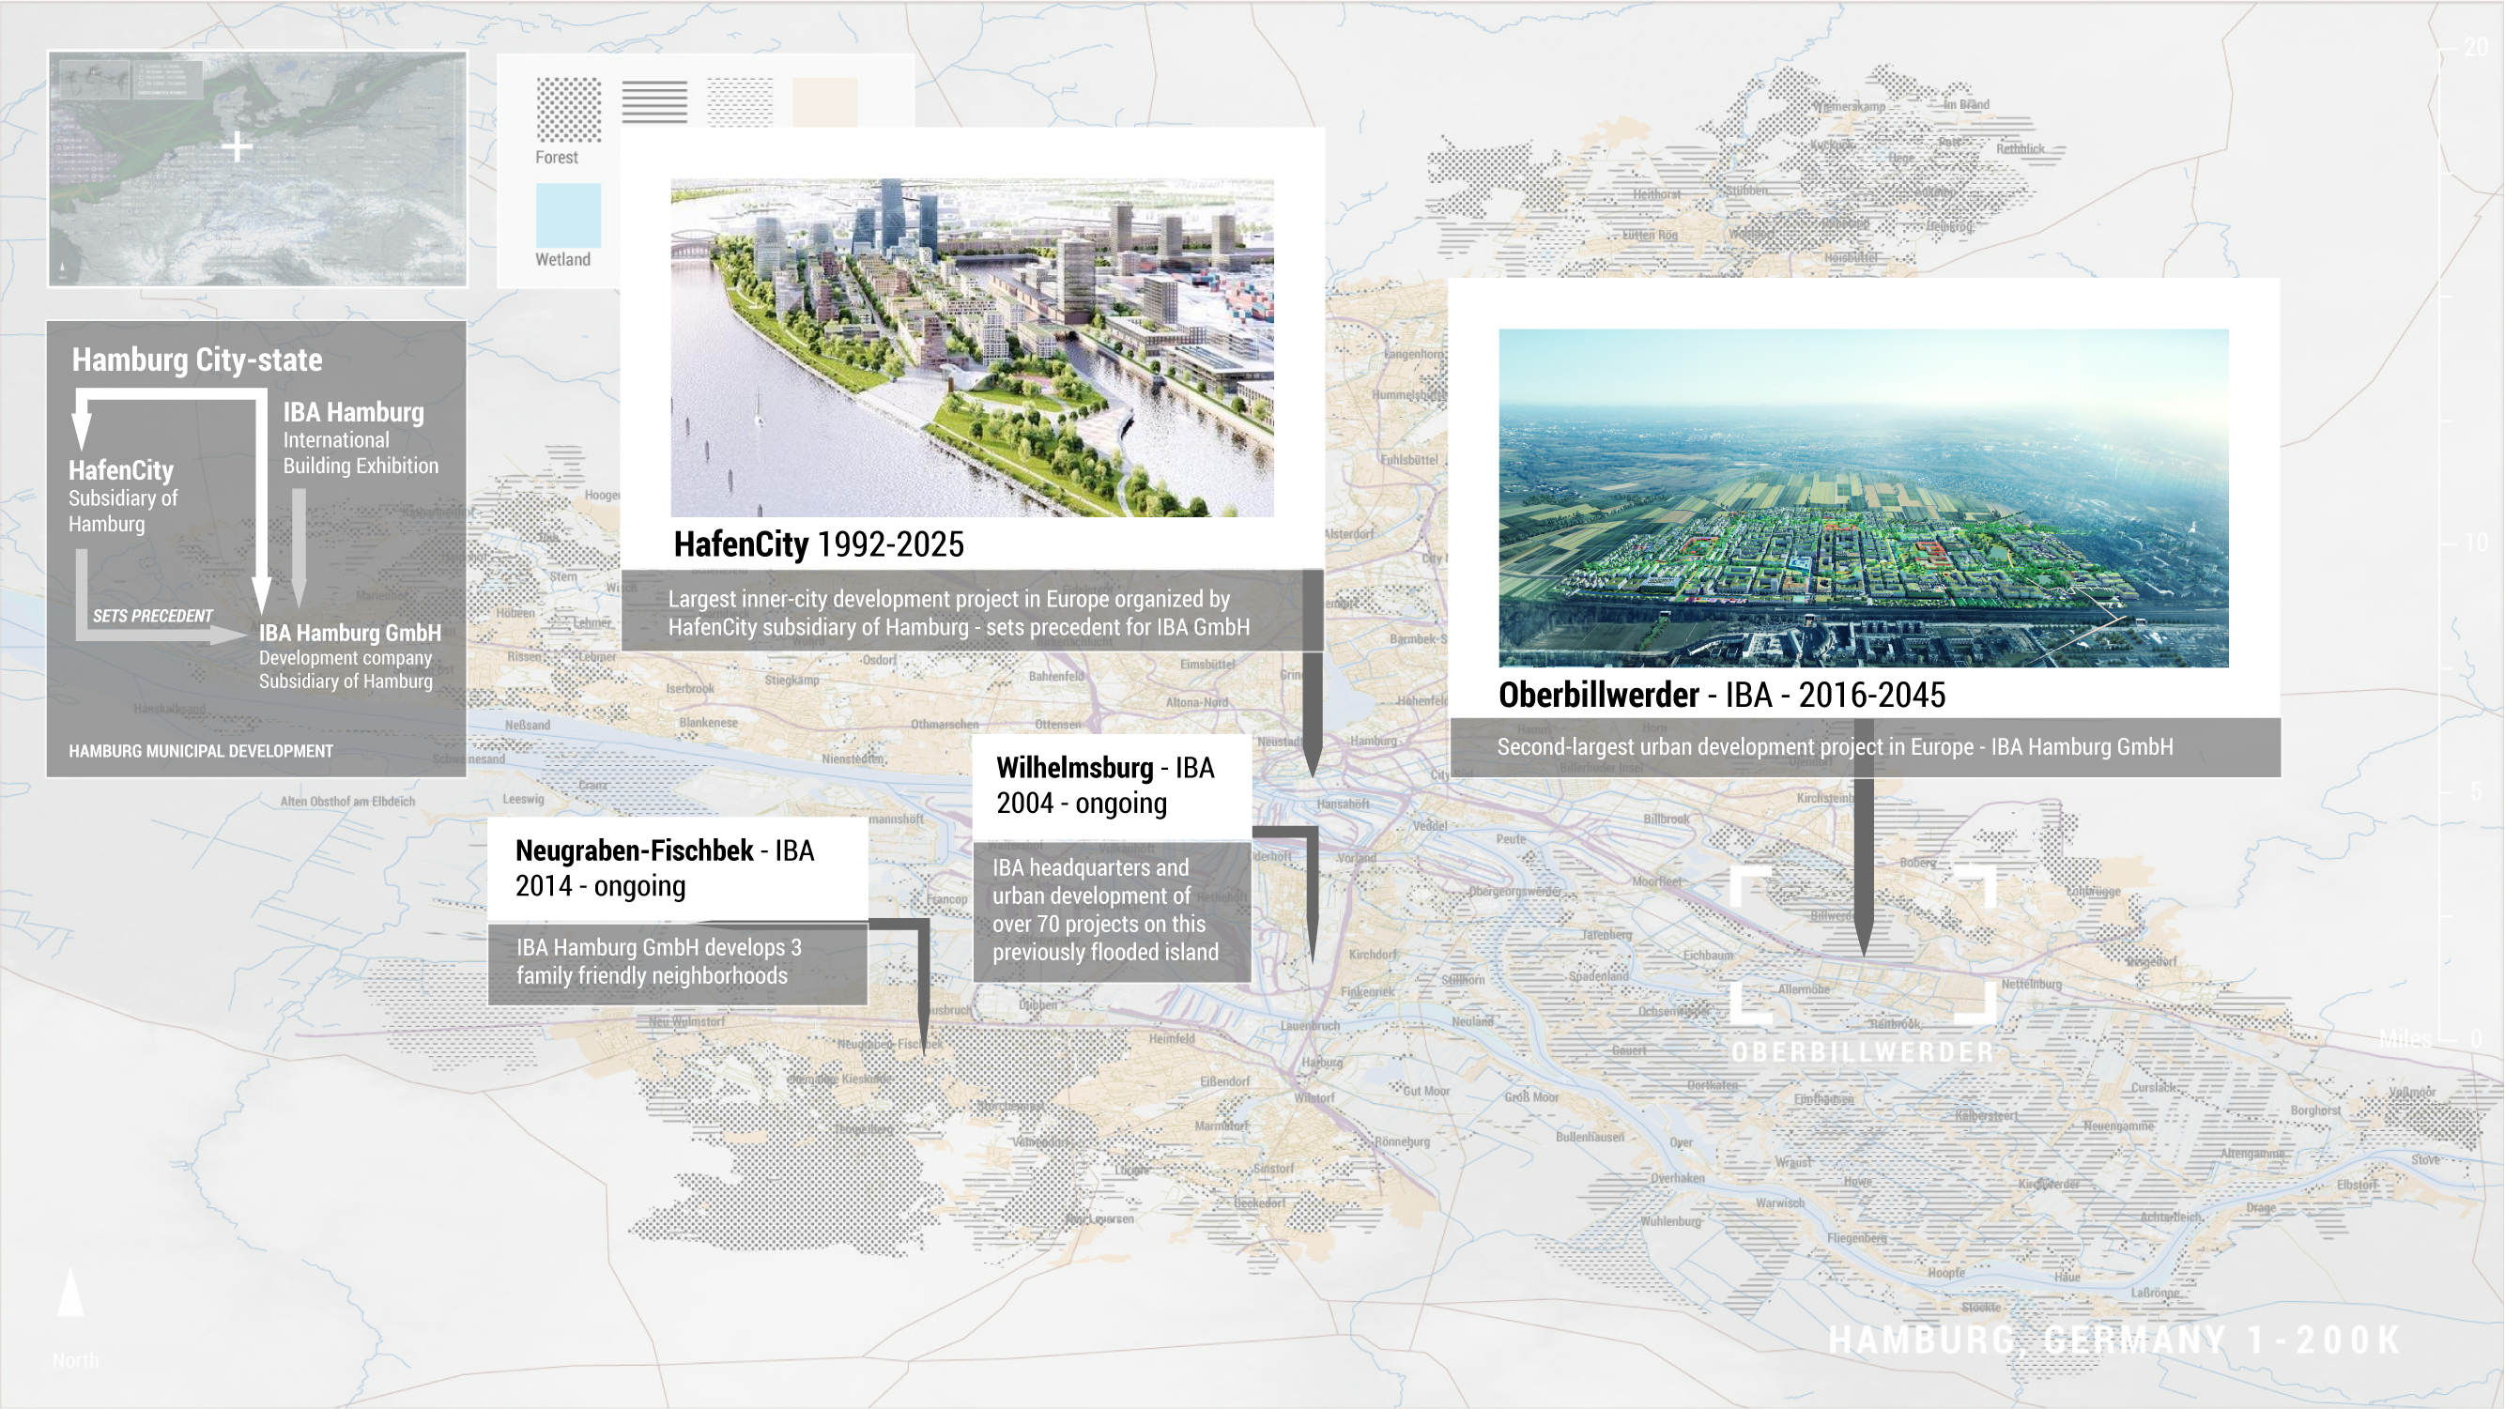This screenshot has width=2505, height=1409.
Task: Click the 'Alten Obsthof am Elbdeich' map label
Action: pyautogui.click(x=347, y=802)
